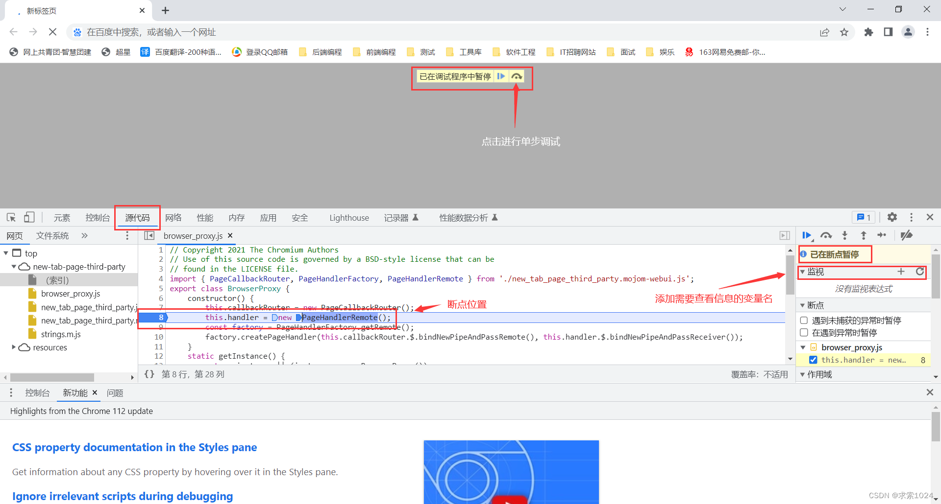The image size is (941, 504).
Task: Toggle the debugger sidebar panel icon
Action: [785, 236]
